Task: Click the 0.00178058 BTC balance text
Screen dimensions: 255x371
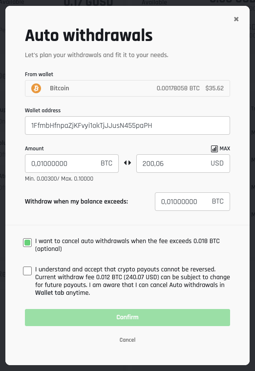Action: [x=178, y=88]
